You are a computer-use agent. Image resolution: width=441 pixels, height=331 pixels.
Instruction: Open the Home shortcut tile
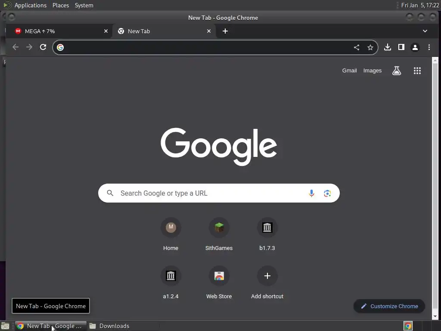pos(171,234)
